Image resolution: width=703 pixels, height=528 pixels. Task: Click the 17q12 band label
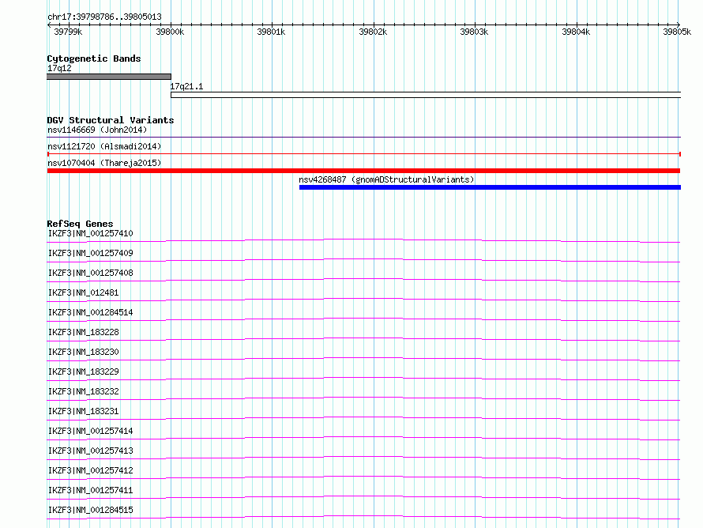59,68
